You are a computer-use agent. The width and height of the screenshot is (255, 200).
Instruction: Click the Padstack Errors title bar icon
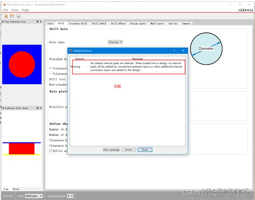click(71, 51)
